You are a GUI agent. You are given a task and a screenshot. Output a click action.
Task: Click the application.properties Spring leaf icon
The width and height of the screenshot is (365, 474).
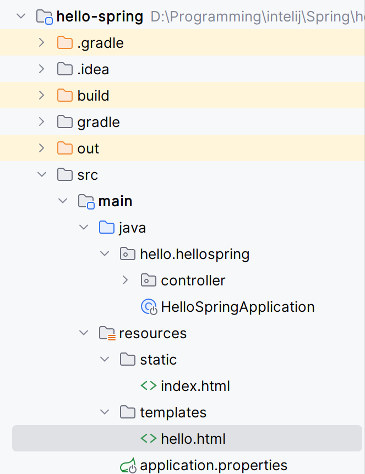[128, 466]
